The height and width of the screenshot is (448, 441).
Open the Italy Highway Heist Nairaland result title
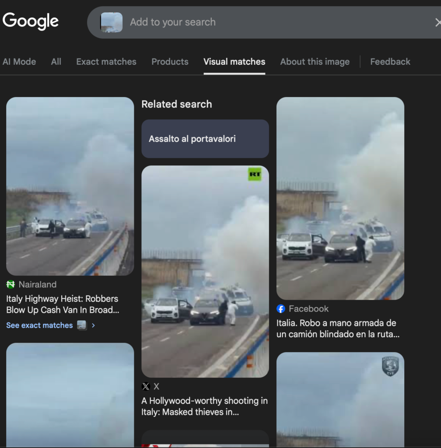[x=62, y=304]
